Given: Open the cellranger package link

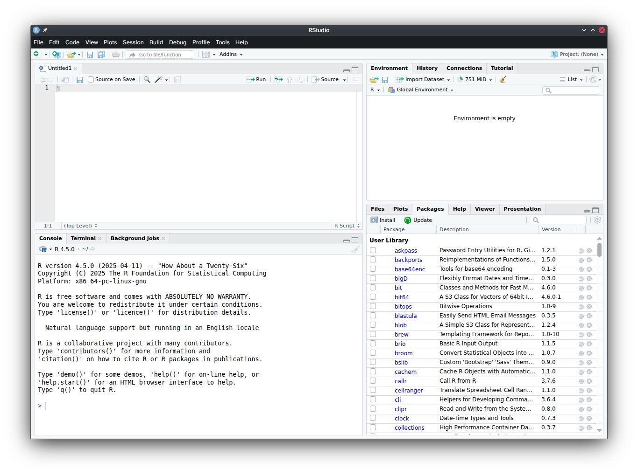Looking at the screenshot, I should (409, 390).
